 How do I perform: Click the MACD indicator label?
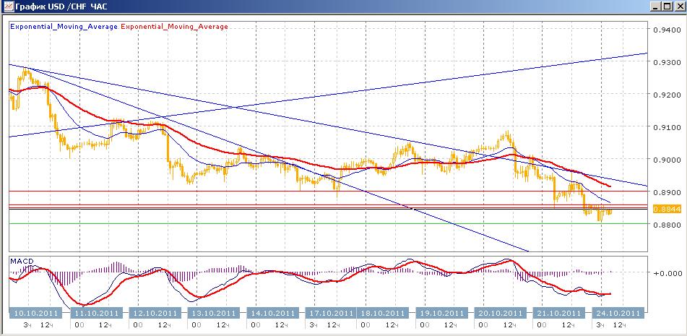coord(22,261)
